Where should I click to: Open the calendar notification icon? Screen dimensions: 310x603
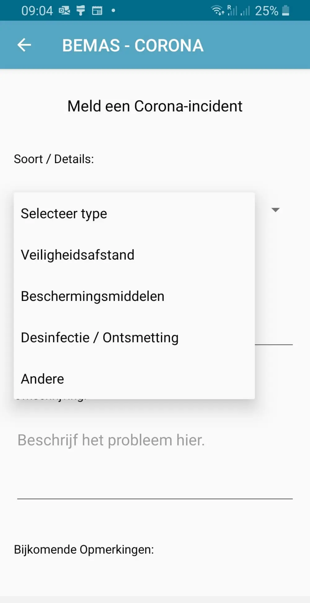[97, 10]
